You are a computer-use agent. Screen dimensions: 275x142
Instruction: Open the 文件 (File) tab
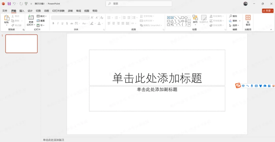pyautogui.click(x=5, y=11)
